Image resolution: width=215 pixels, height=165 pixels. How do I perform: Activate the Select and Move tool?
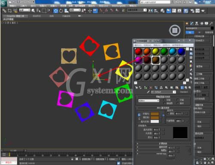(55, 11)
